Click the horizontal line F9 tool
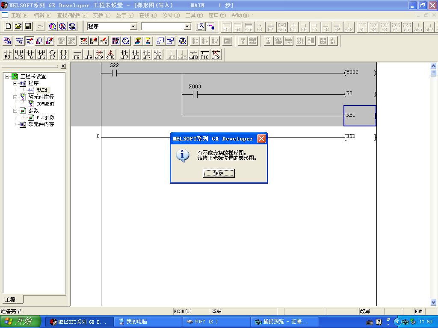Image resolution: width=438 pixels, height=328 pixels. pyautogui.click(x=77, y=55)
